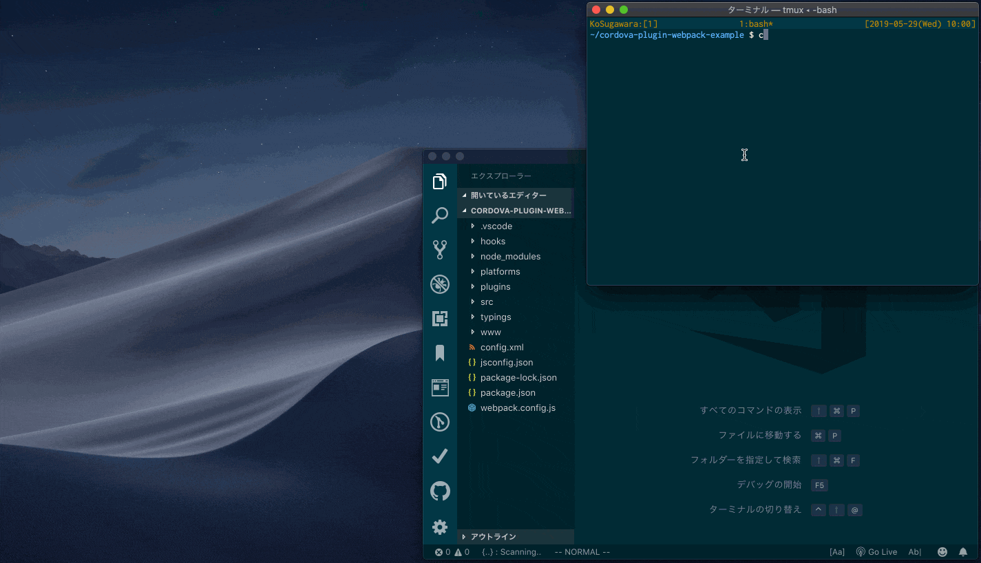The width and height of the screenshot is (981, 563).
Task: Open the Project Manager window icon
Action: [x=440, y=387]
